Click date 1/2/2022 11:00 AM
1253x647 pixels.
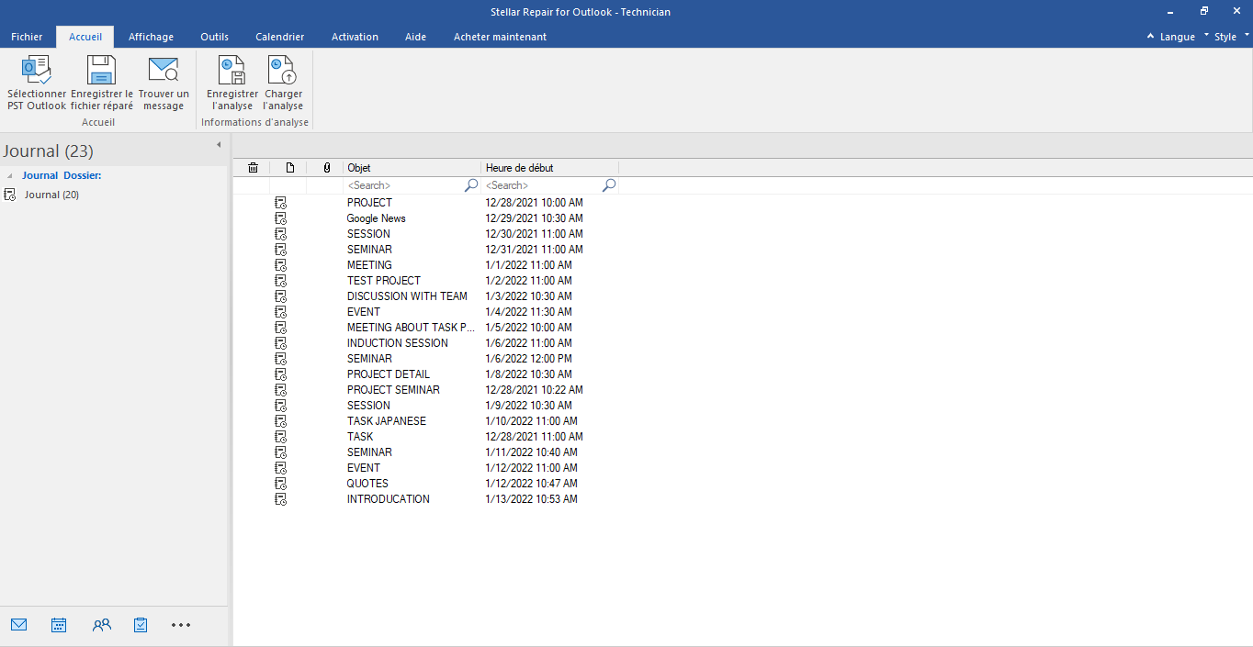pos(528,281)
